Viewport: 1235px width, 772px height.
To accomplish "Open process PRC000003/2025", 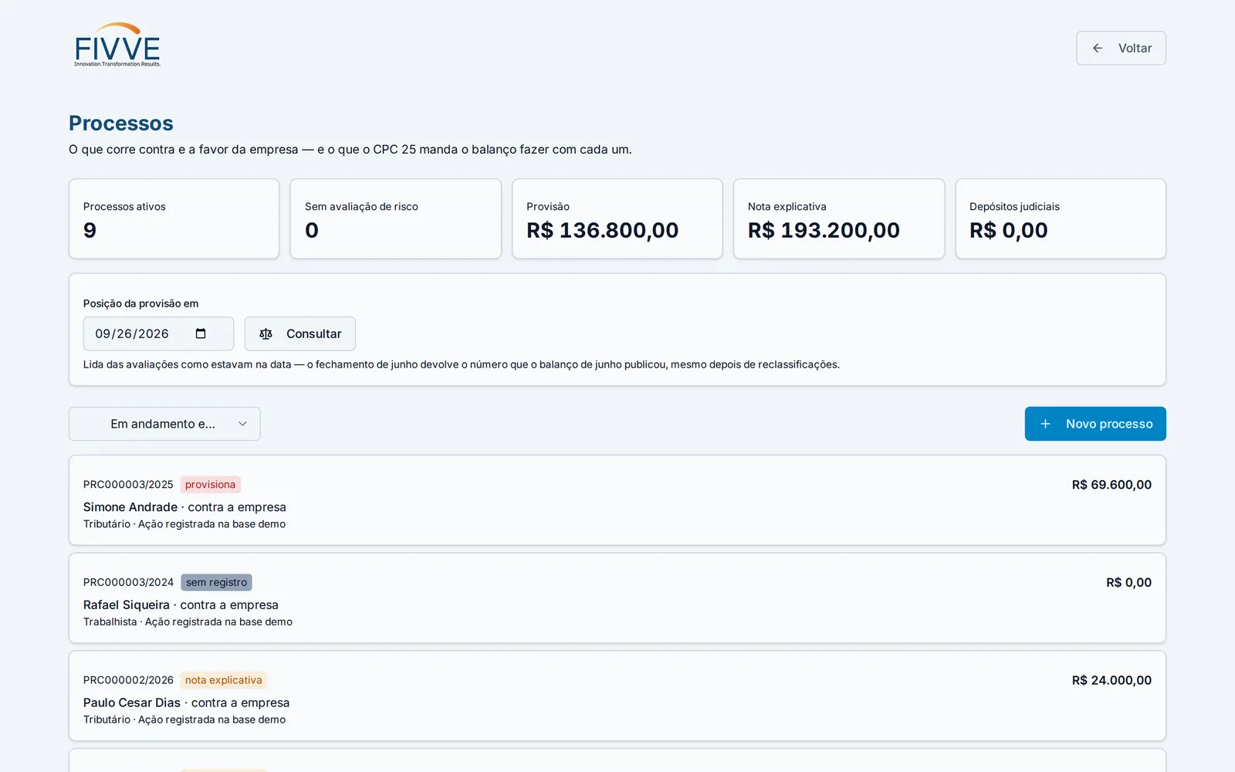I will click(128, 485).
